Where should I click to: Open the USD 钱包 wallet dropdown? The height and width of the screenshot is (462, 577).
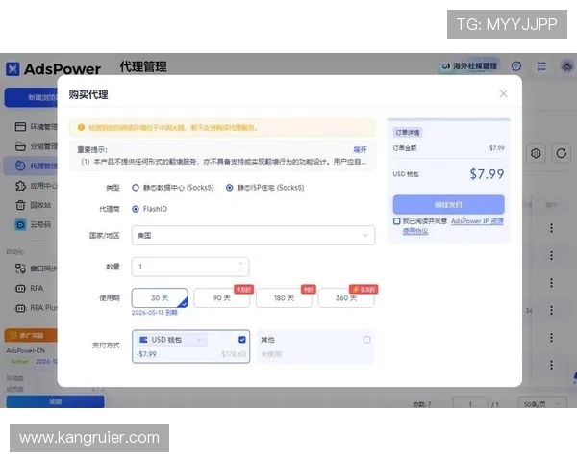point(172,340)
